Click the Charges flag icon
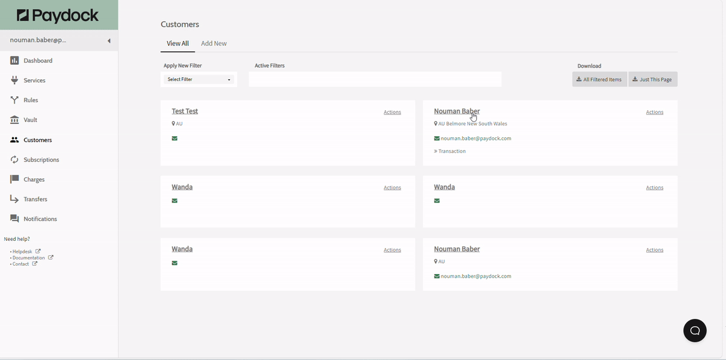 [x=15, y=180]
